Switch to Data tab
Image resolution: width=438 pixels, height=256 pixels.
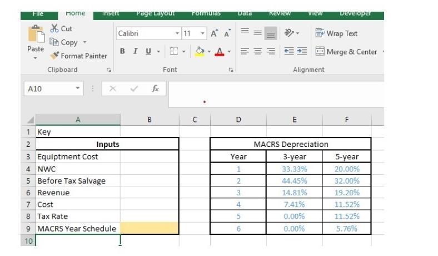click(x=245, y=13)
